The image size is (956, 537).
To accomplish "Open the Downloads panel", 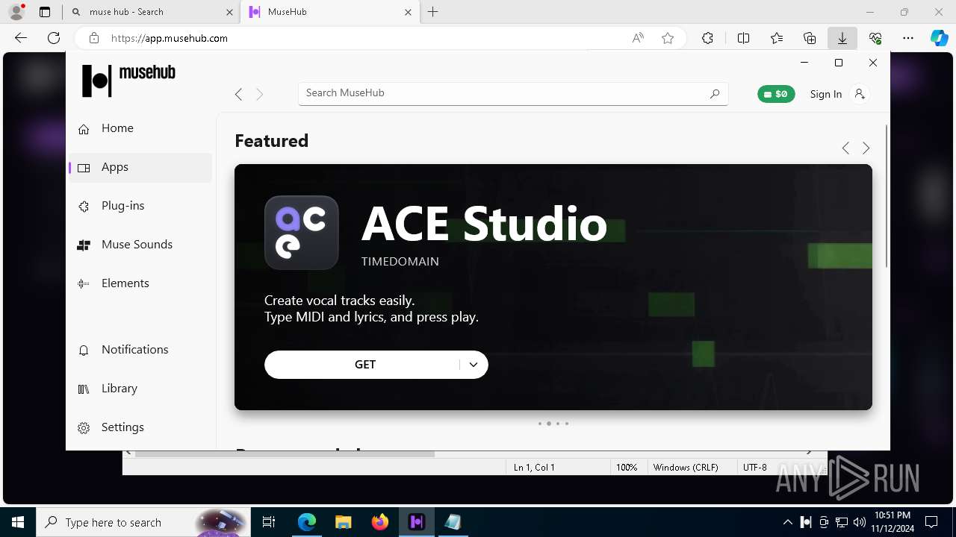I will (842, 38).
